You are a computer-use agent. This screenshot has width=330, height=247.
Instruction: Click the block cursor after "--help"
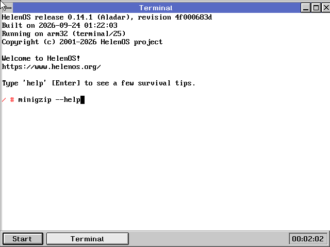[82, 100]
